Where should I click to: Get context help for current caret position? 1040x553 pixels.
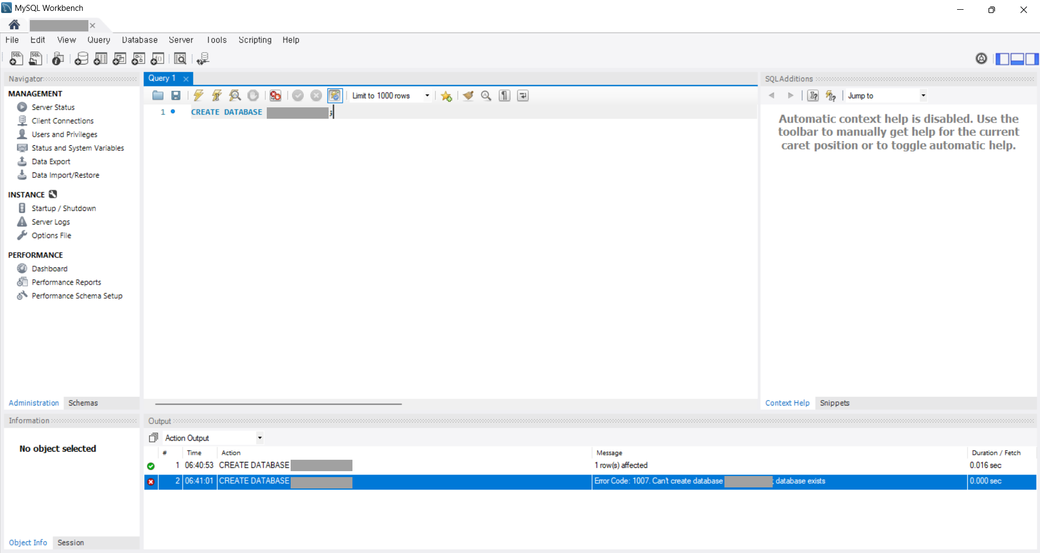click(x=813, y=96)
